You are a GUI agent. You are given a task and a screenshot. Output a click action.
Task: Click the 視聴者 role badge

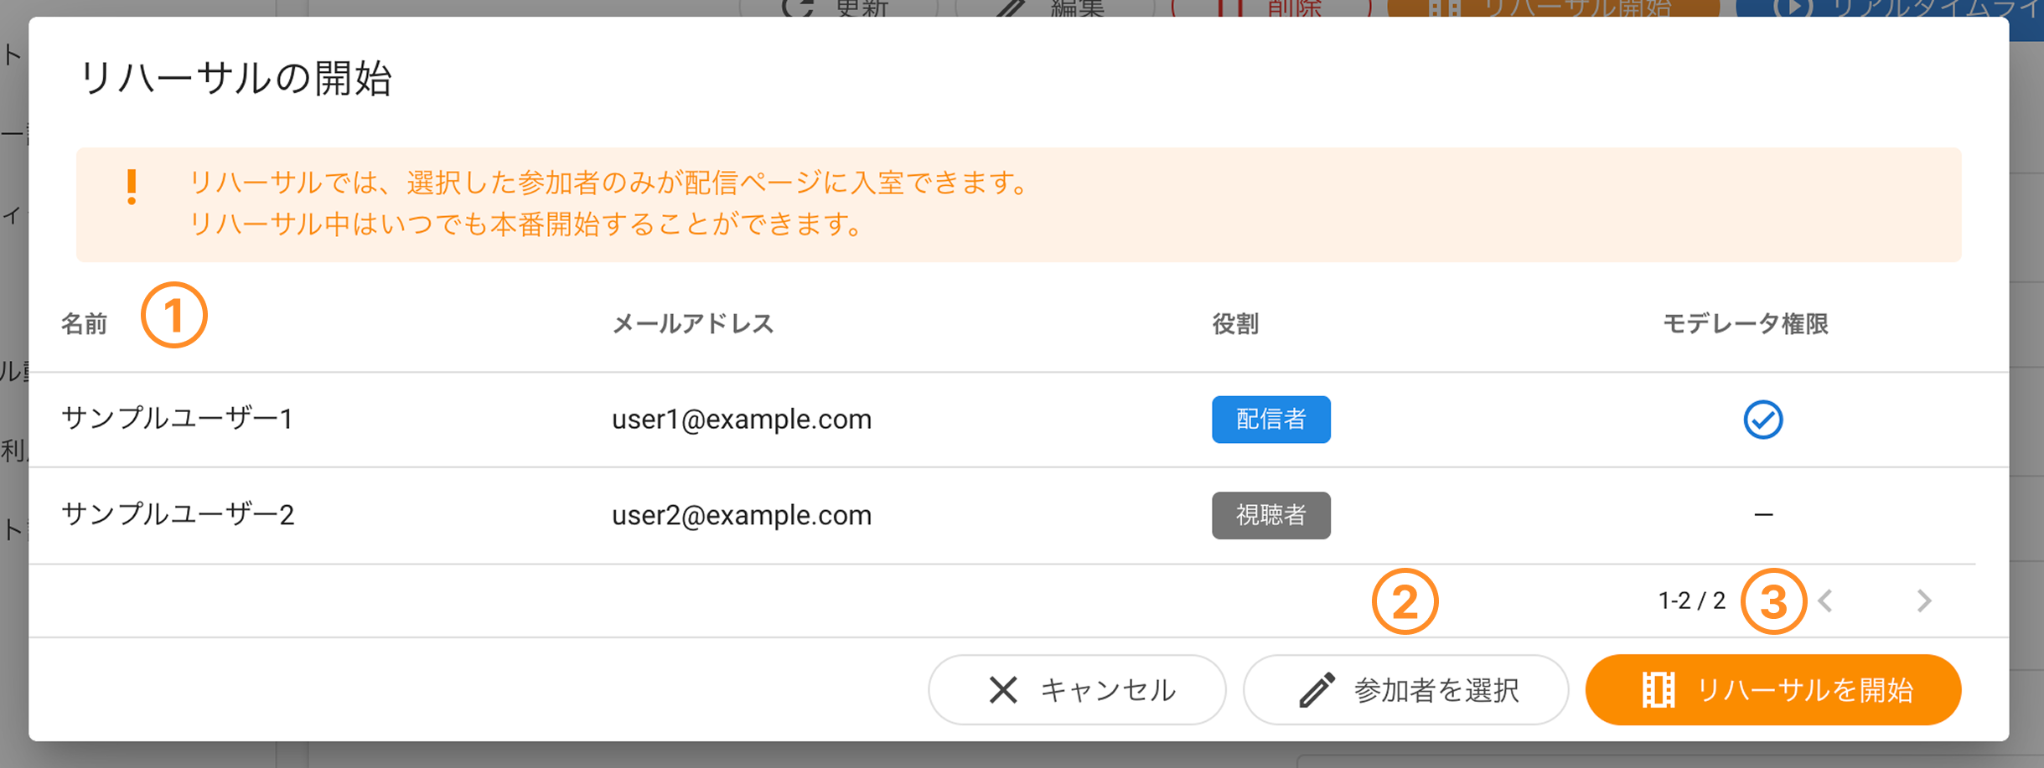point(1271,515)
